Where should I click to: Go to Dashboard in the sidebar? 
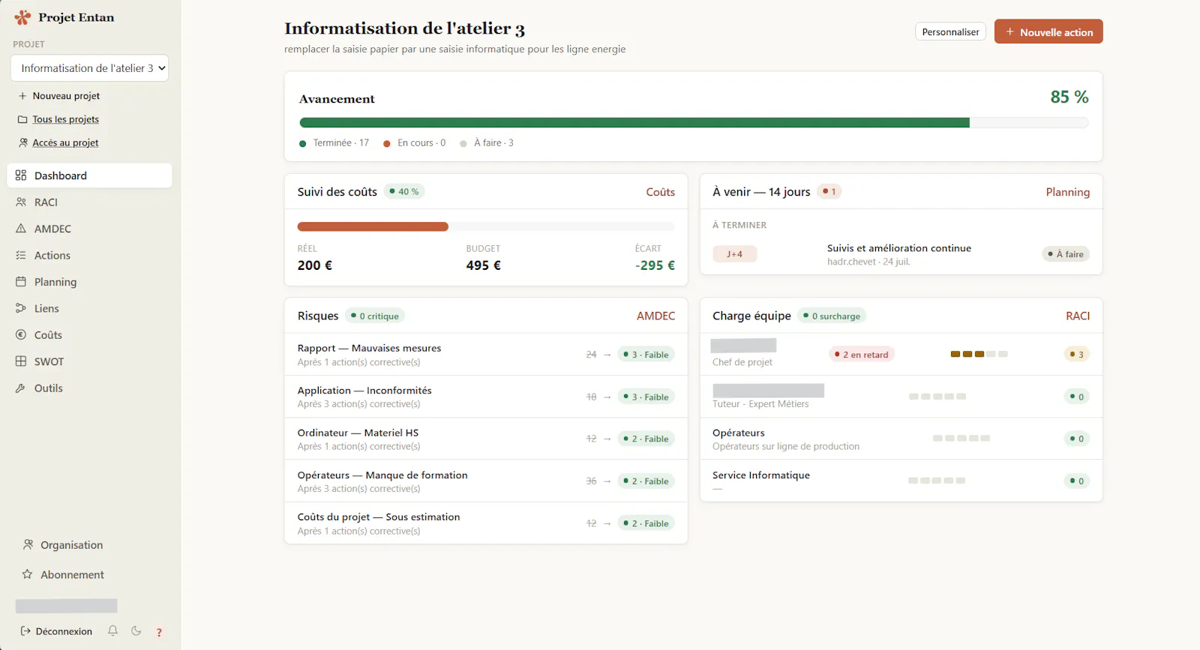[x=89, y=175]
